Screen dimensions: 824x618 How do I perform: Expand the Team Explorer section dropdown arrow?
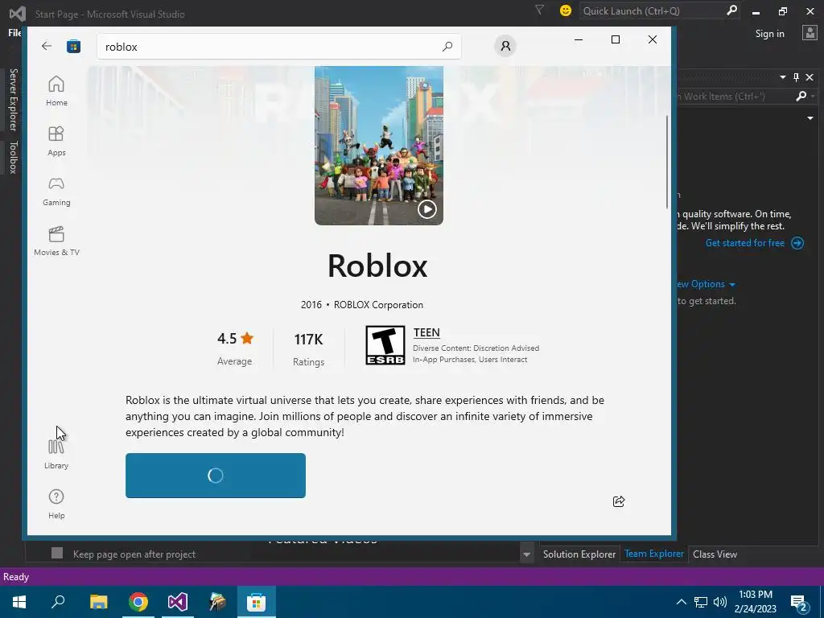pyautogui.click(x=810, y=118)
